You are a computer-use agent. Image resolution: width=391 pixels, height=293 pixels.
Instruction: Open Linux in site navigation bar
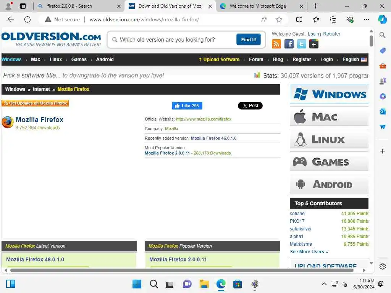[56, 59]
